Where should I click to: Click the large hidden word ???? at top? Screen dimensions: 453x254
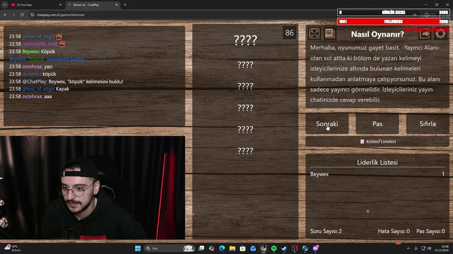(x=245, y=40)
